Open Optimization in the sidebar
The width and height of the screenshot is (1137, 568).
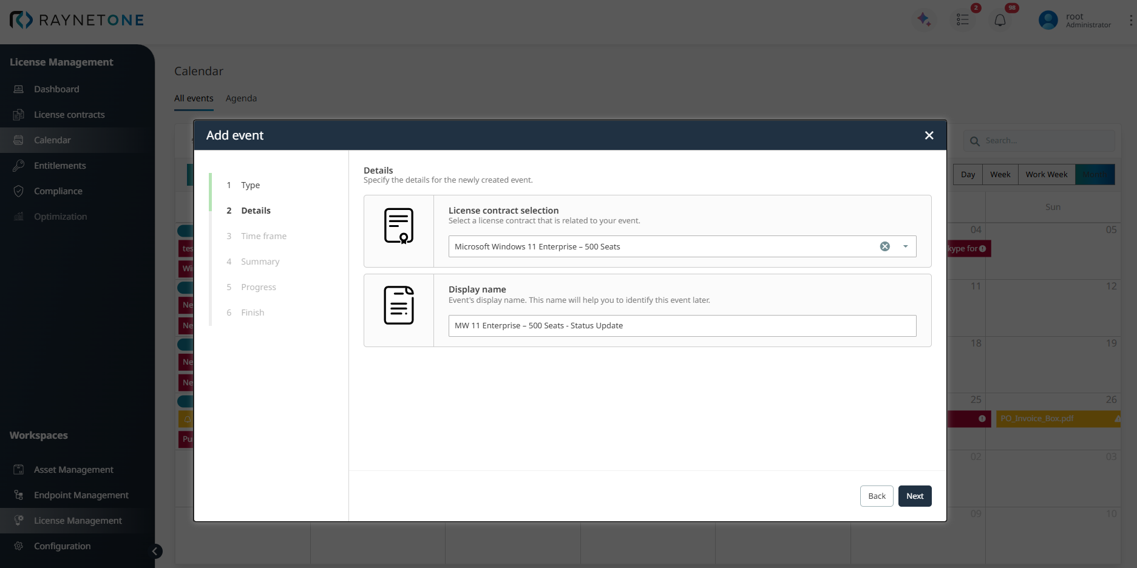point(60,217)
